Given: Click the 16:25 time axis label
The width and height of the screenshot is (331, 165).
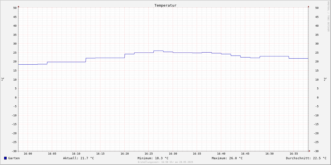Looking at the screenshot, I should pos(149,153).
